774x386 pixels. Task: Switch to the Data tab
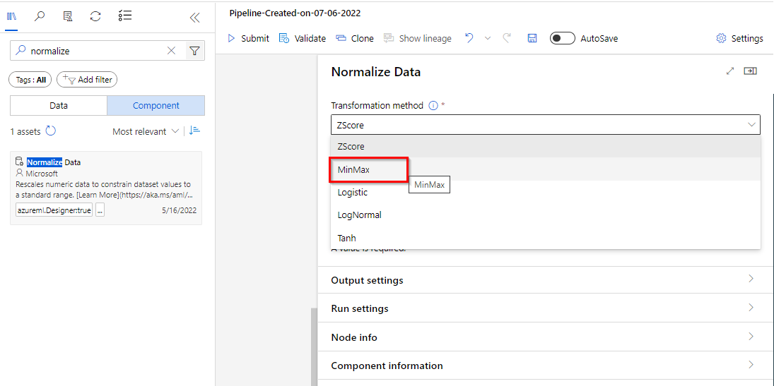tap(59, 105)
